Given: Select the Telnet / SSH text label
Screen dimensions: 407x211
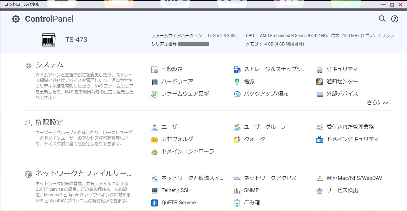Looking at the screenshot, I should (x=176, y=190).
